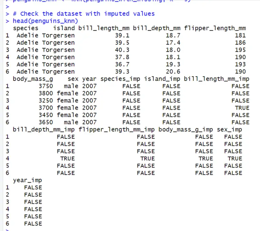
Task: Click the species_imp column header
Action: (120, 79)
